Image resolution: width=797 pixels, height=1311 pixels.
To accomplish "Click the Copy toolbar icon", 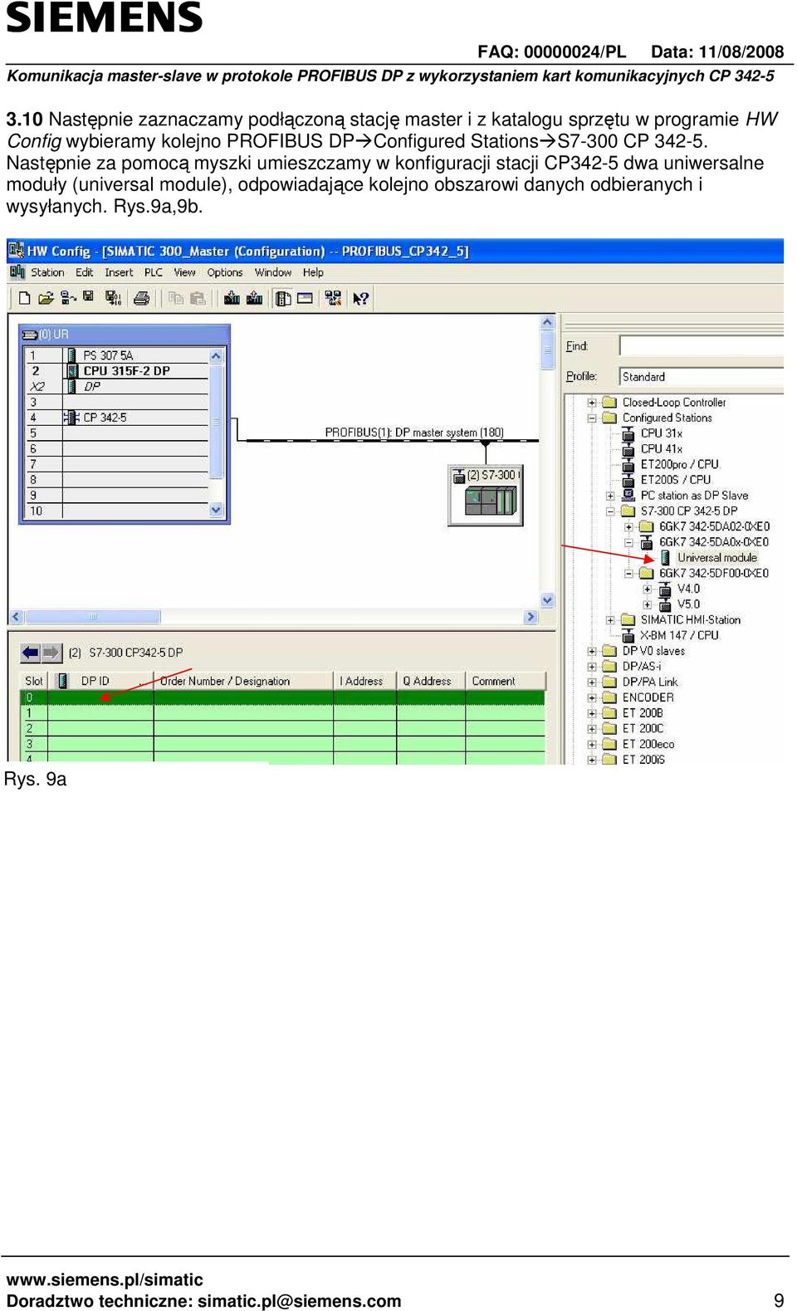I will (x=175, y=297).
